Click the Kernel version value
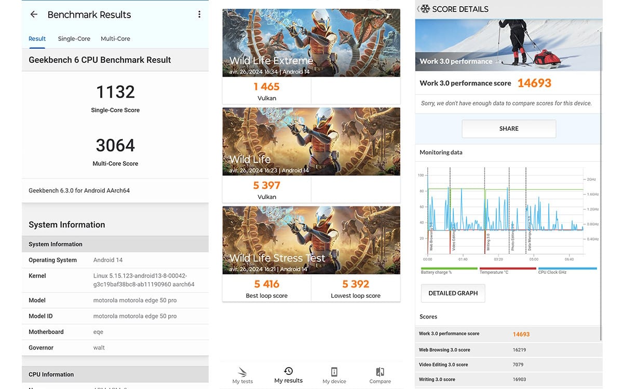The image size is (623, 389). (x=144, y=280)
